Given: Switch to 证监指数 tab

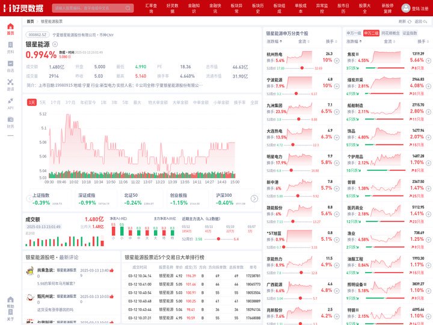Looking at the screenshot, I should click(x=410, y=33).
